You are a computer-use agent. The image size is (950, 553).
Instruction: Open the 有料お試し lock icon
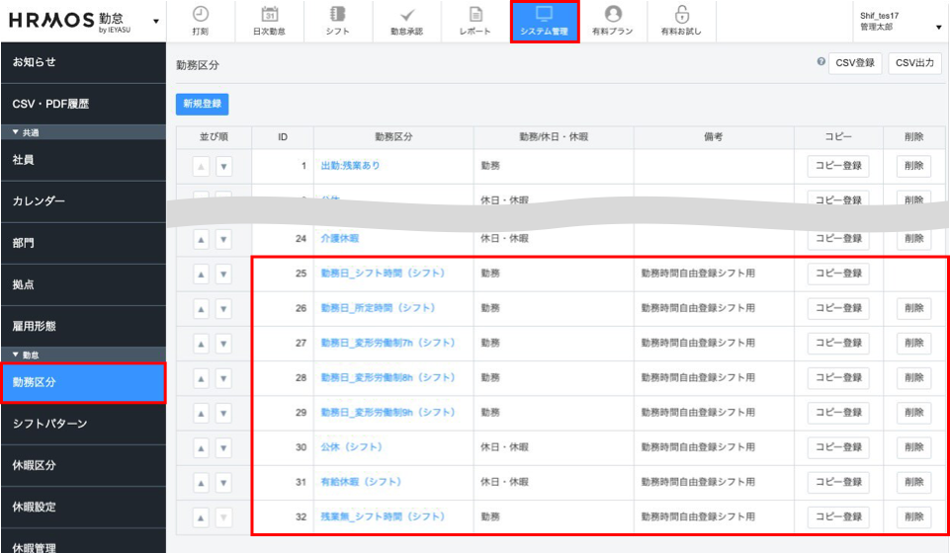682,15
